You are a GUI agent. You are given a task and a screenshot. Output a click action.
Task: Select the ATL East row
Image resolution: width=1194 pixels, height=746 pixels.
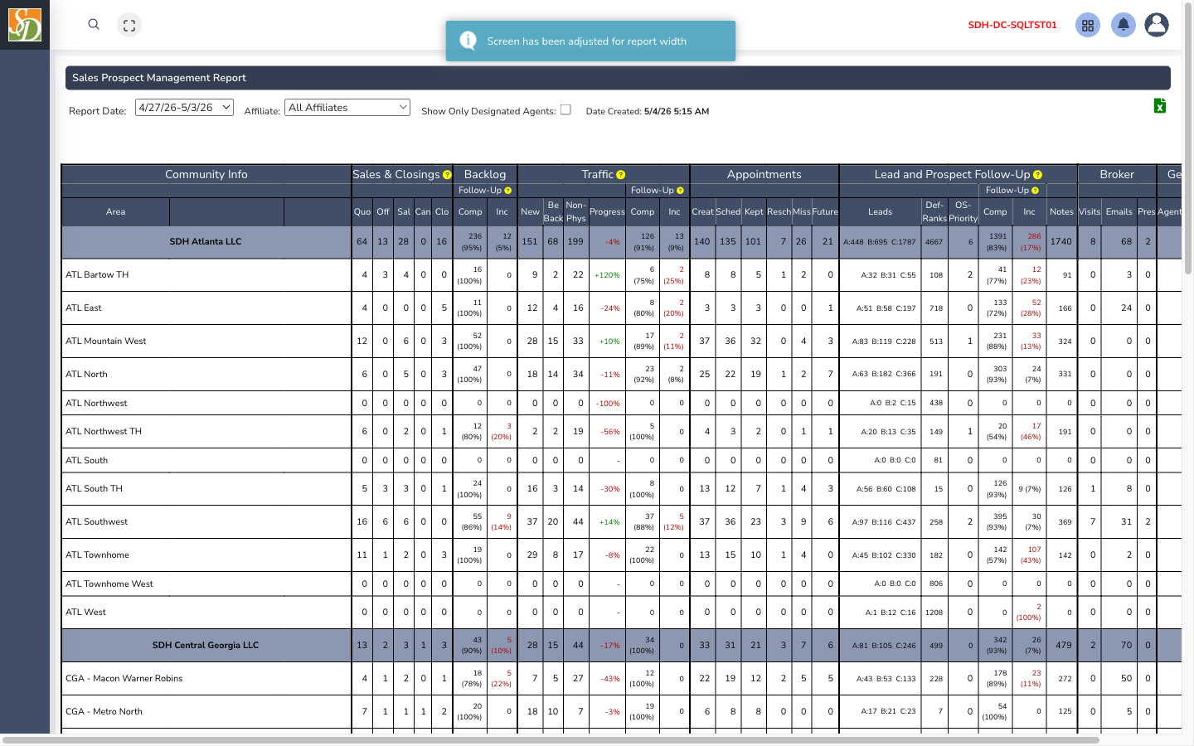[621, 308]
